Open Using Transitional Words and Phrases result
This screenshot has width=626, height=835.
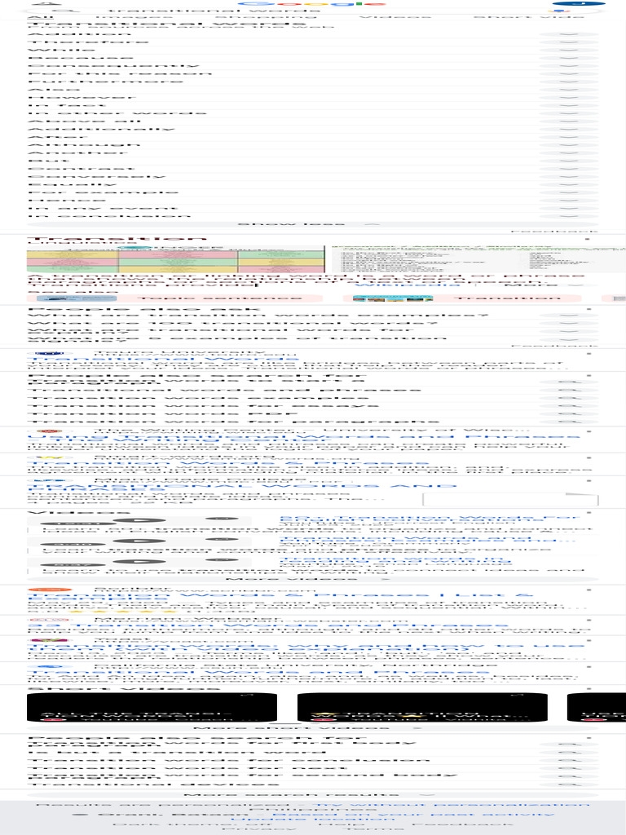pos(303,438)
